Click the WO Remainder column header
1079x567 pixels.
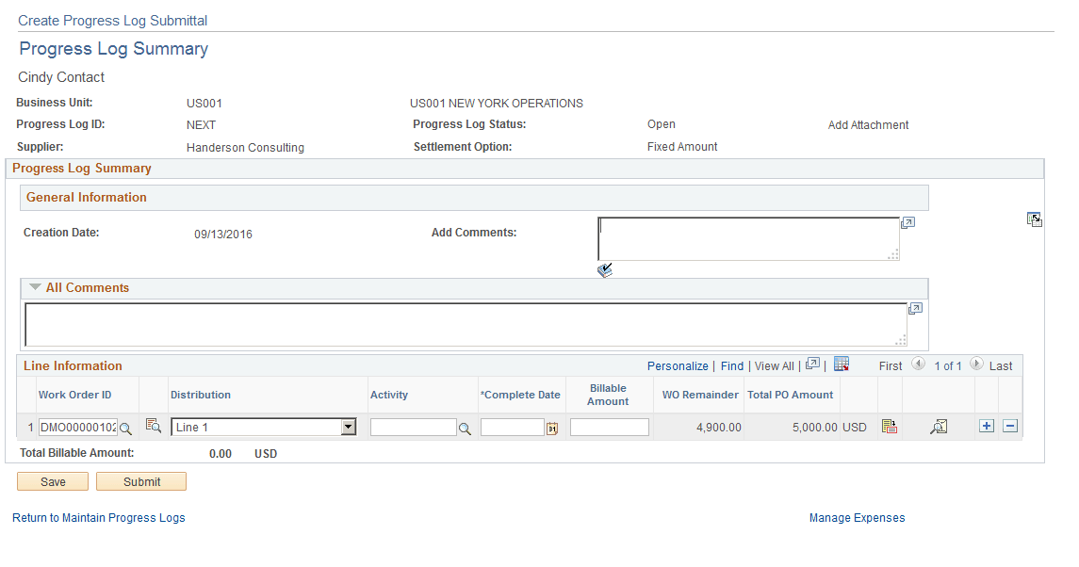700,395
